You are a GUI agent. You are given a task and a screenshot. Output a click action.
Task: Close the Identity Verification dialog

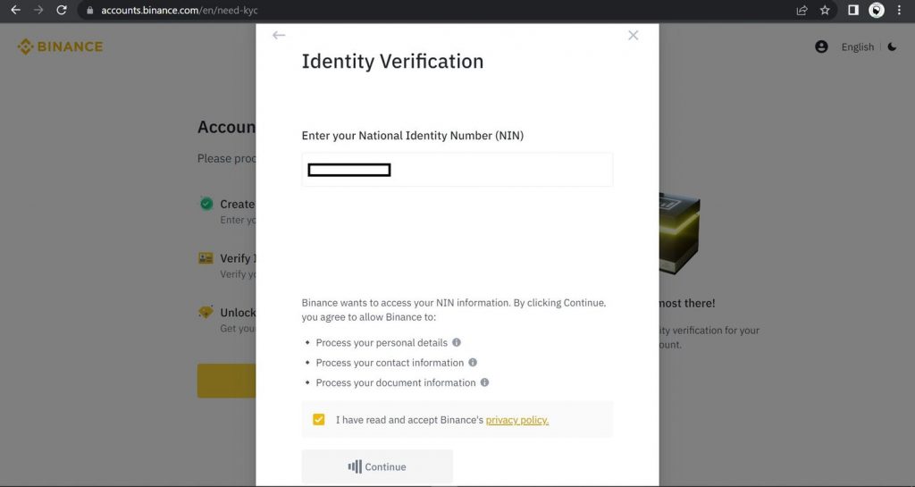634,35
